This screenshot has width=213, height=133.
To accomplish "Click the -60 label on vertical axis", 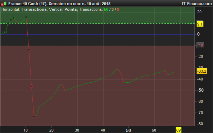I will tap(200, 101).
